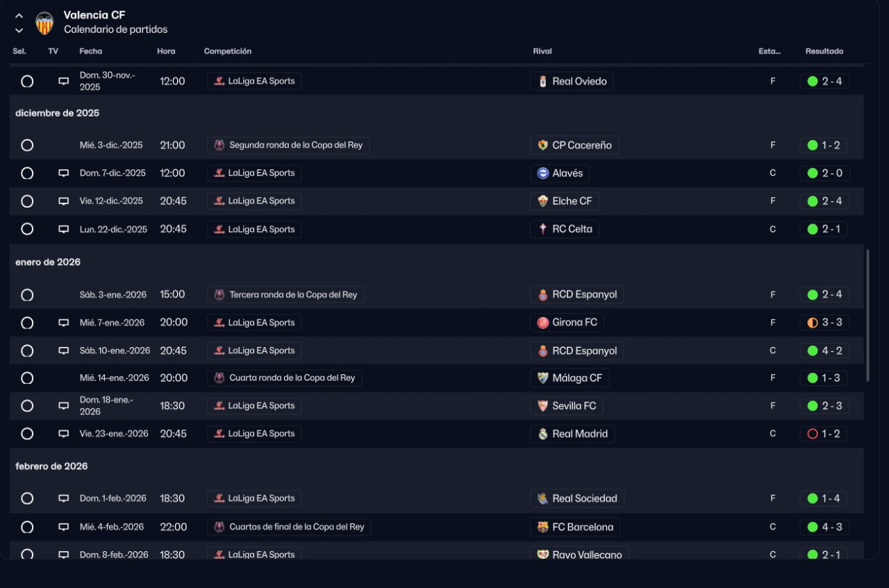Click the Real Madrid crest icon
This screenshot has height=588, width=889.
[543, 434]
